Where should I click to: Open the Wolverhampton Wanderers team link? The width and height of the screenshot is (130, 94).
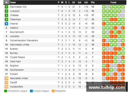24,41
